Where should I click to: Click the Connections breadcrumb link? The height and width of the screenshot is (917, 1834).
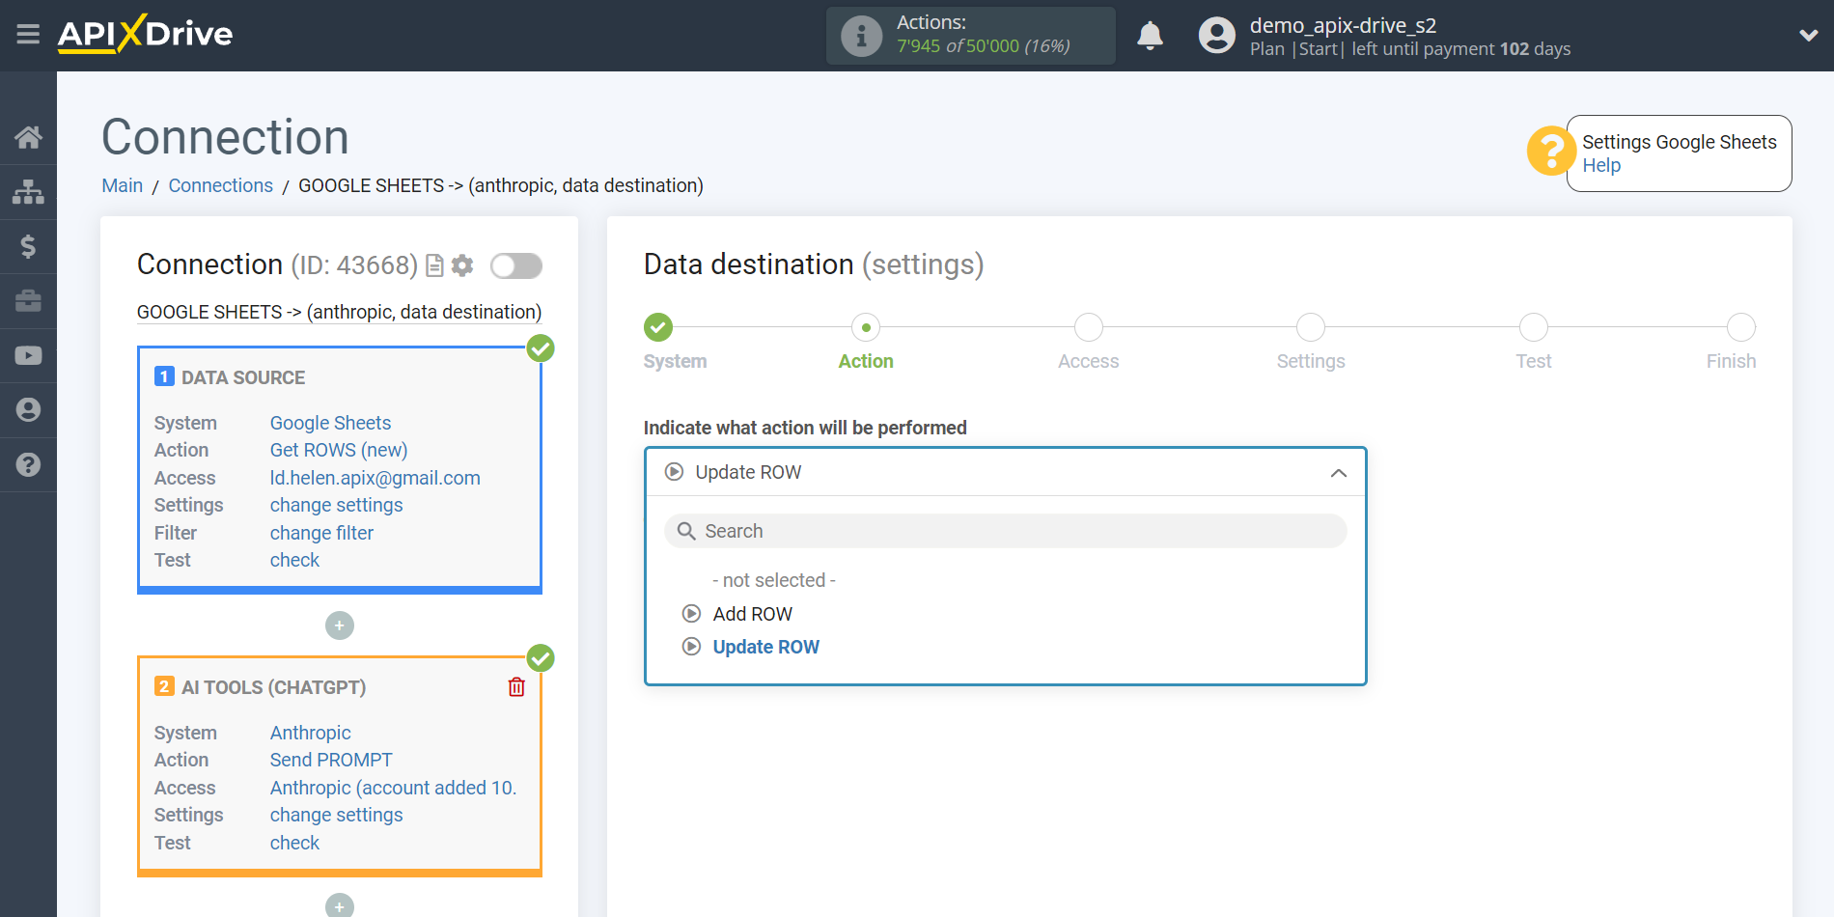tap(220, 185)
